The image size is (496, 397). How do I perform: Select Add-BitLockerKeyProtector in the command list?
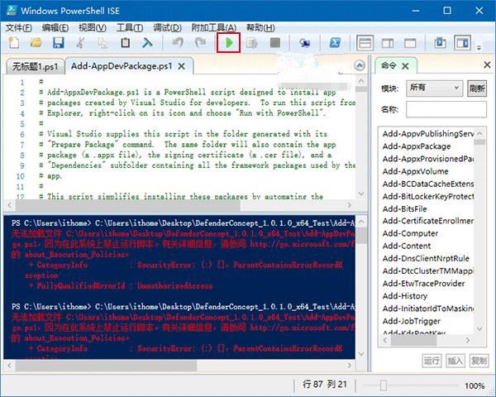pyautogui.click(x=427, y=196)
